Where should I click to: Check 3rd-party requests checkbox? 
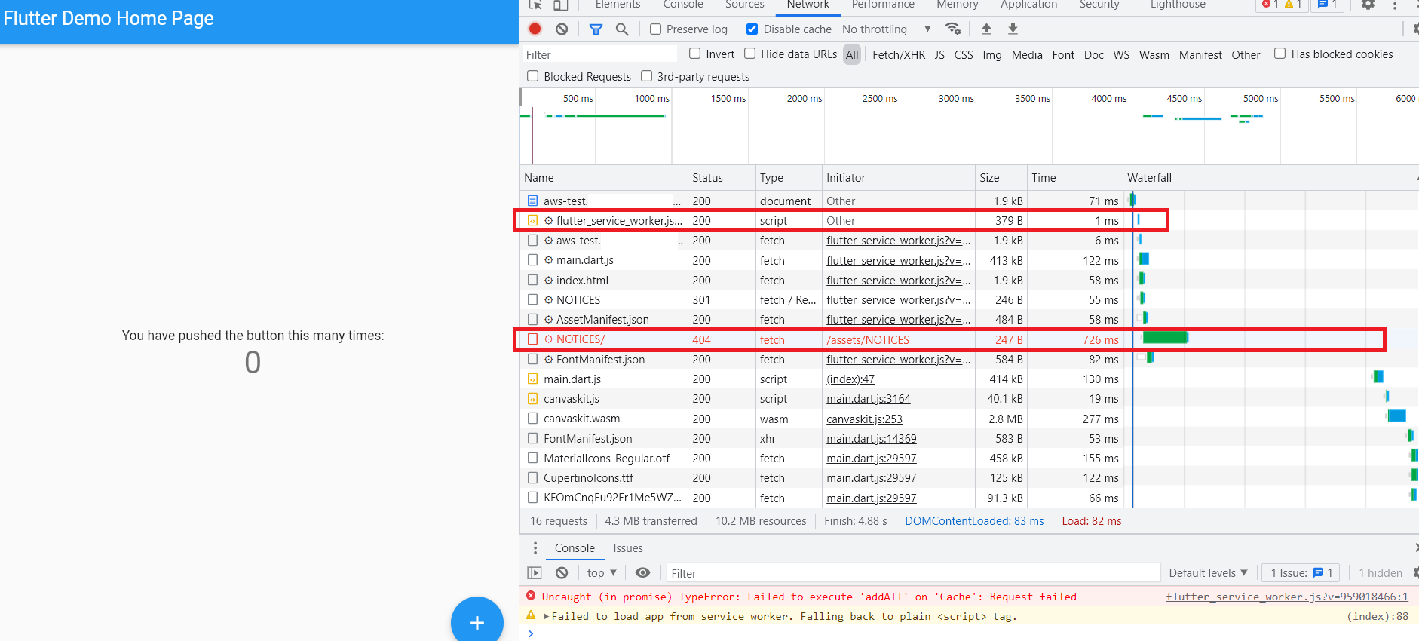click(646, 76)
